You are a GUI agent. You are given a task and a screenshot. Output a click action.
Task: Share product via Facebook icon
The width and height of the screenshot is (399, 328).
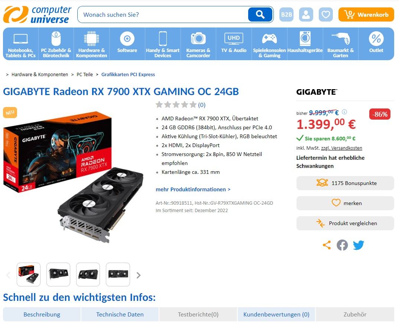click(x=342, y=245)
